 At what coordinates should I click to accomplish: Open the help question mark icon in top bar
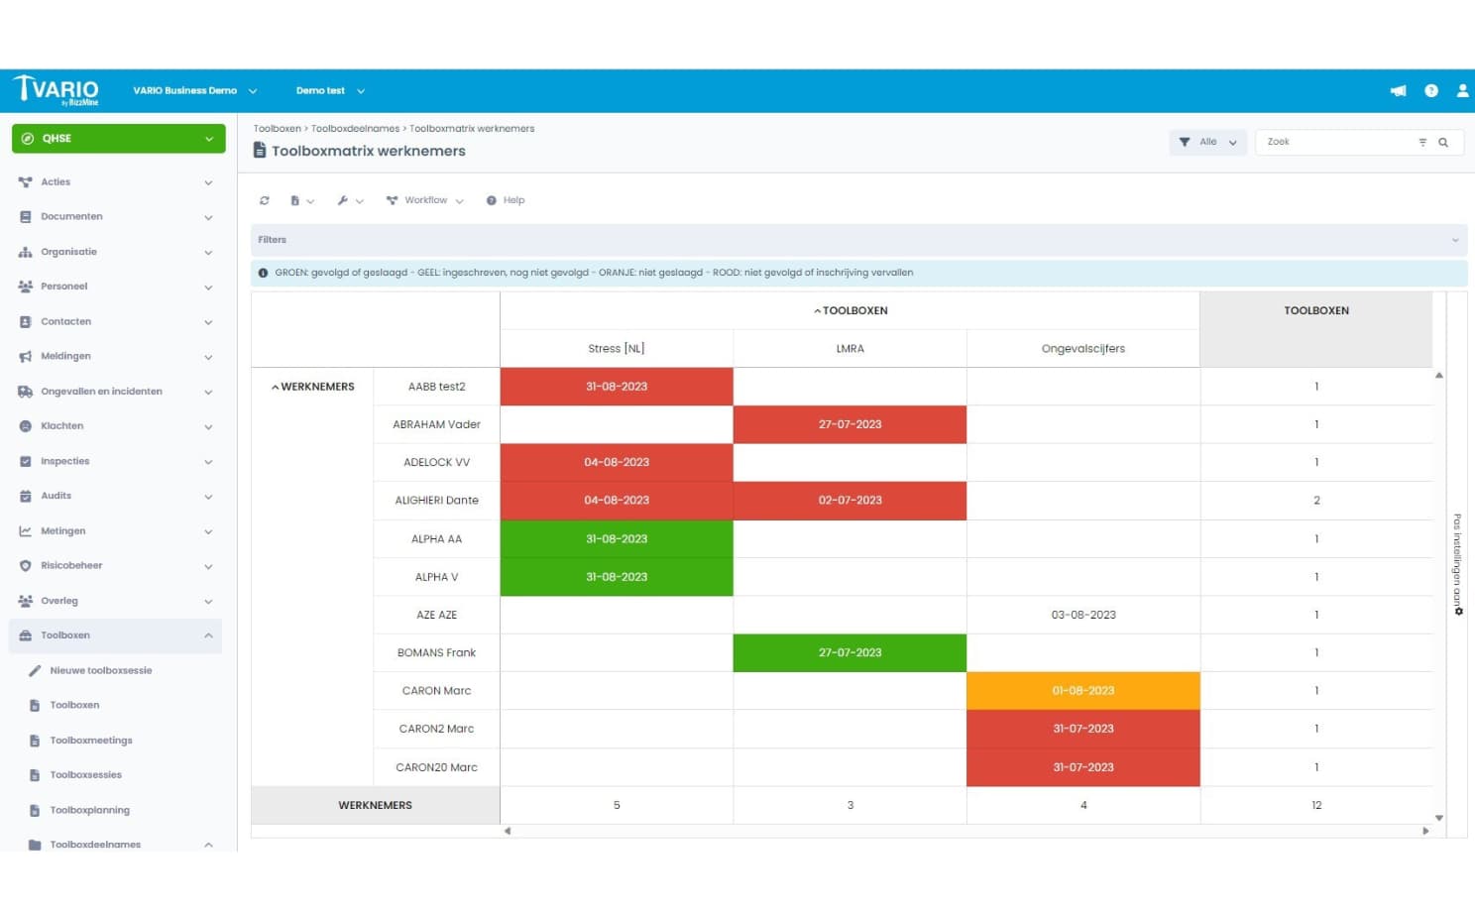(x=1431, y=90)
